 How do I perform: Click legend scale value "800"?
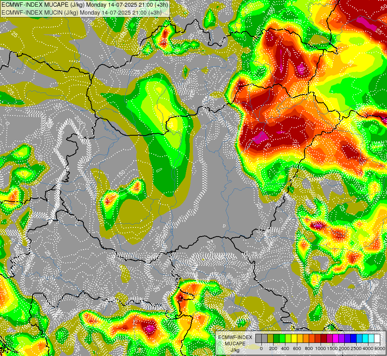[x=309, y=348]
